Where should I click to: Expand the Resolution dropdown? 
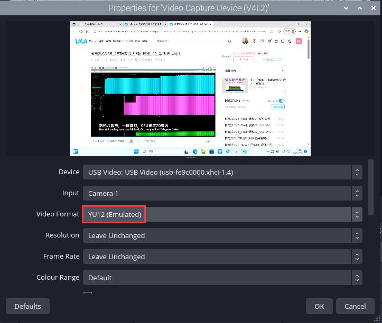(x=222, y=235)
